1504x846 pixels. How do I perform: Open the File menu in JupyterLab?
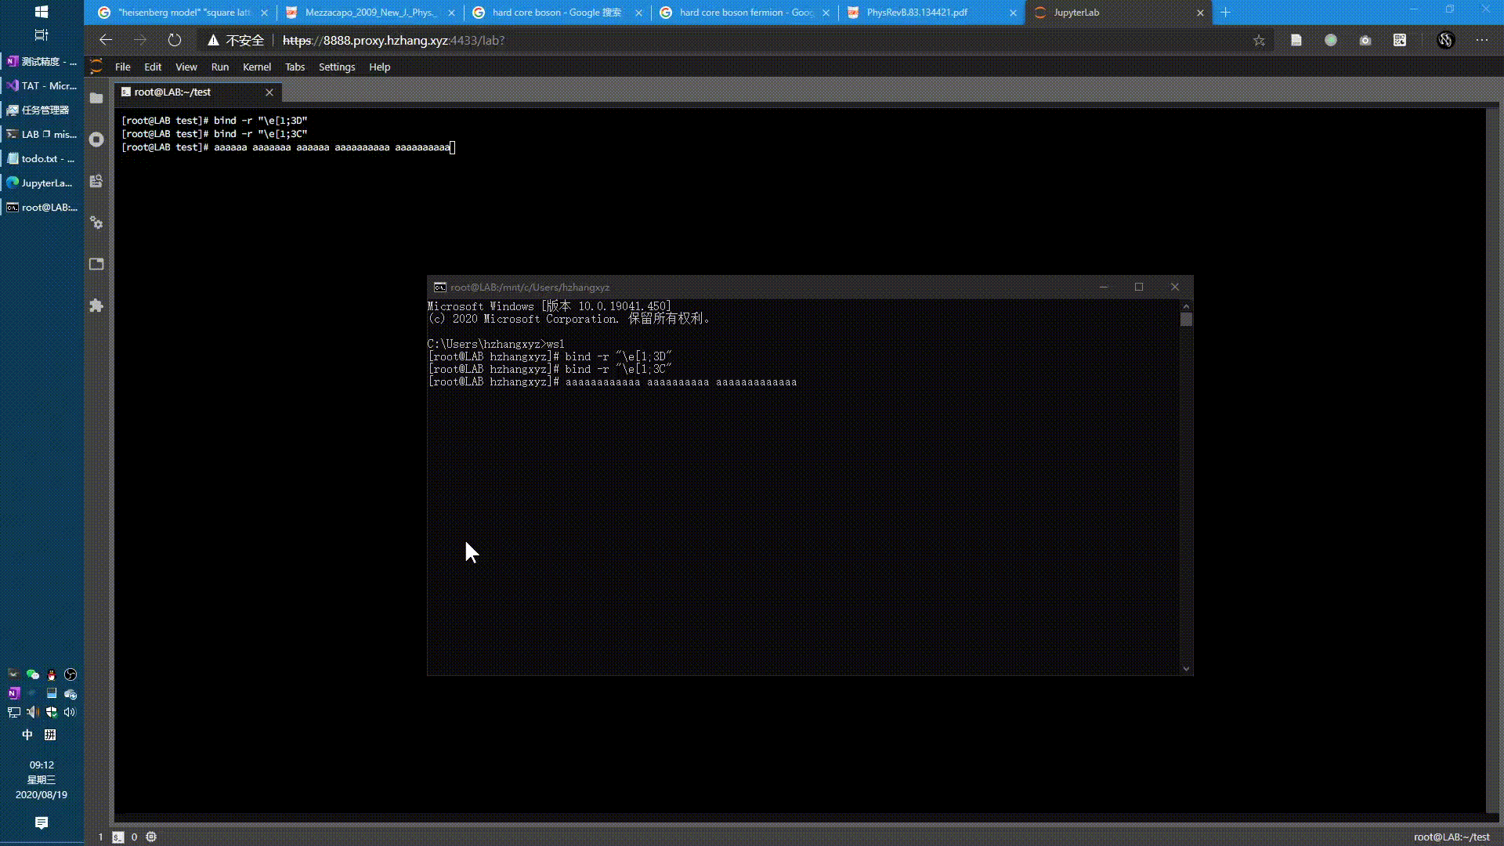pos(122,67)
